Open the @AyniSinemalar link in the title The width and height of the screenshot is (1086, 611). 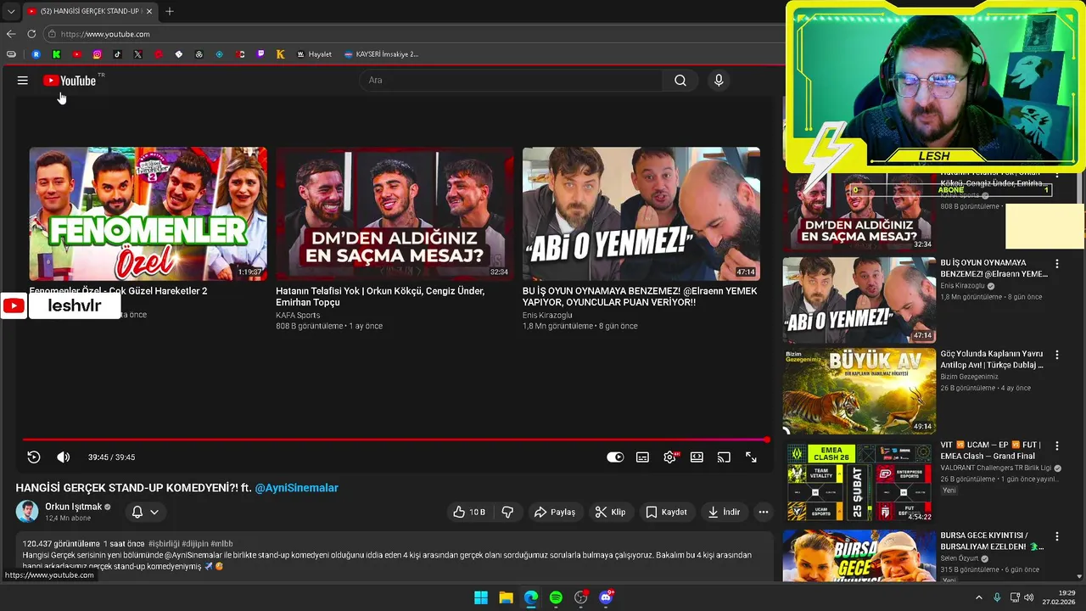tap(297, 488)
